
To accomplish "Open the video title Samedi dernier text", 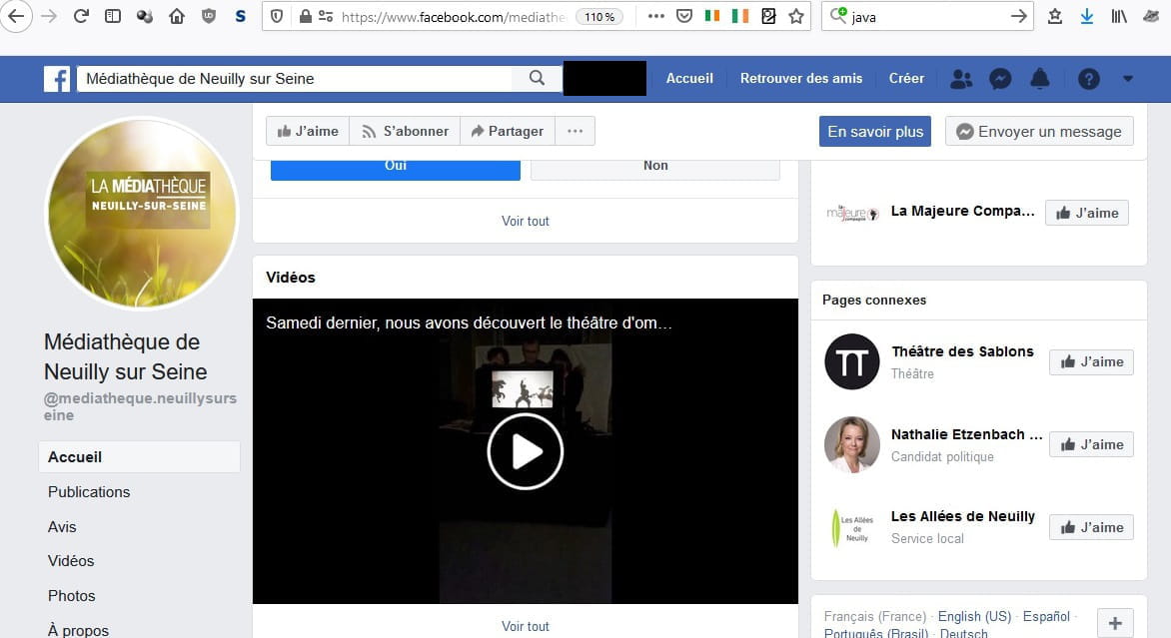I will pyautogui.click(x=469, y=323).
